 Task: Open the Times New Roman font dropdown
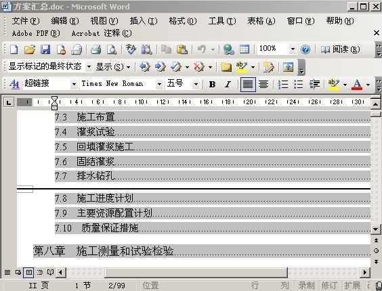[x=159, y=85]
